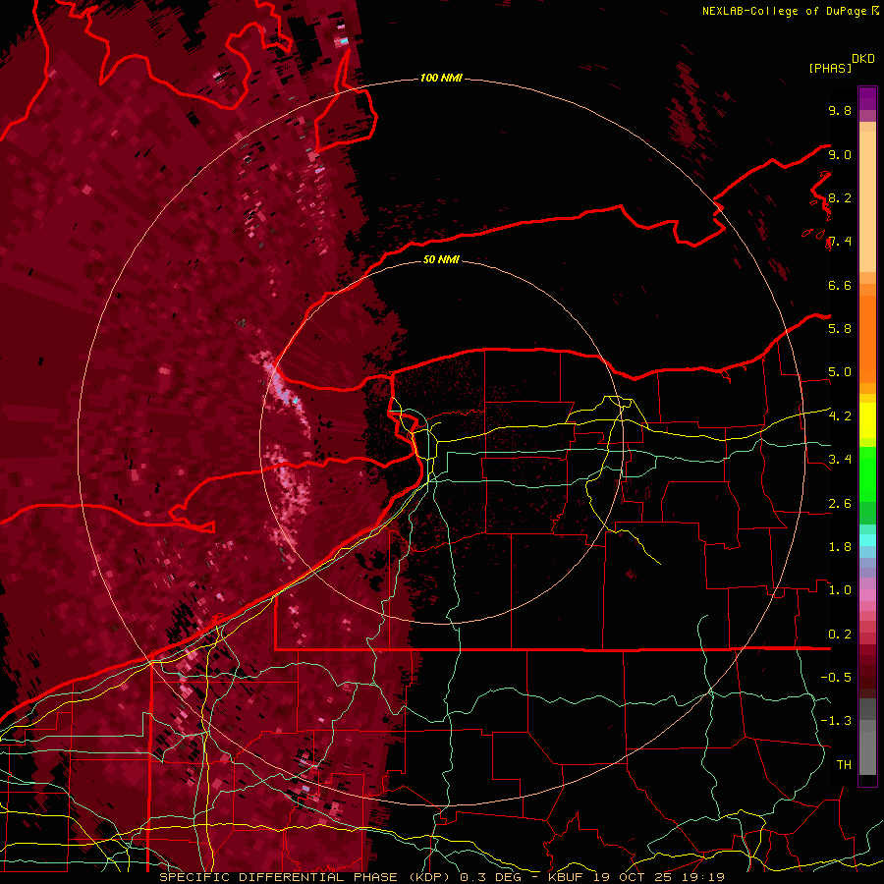Pick the purple top segment of color scale

click(x=867, y=98)
